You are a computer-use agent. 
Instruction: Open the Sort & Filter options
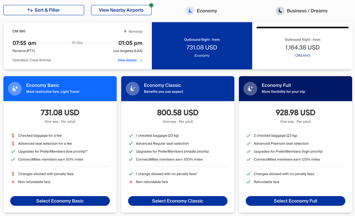(x=44, y=10)
